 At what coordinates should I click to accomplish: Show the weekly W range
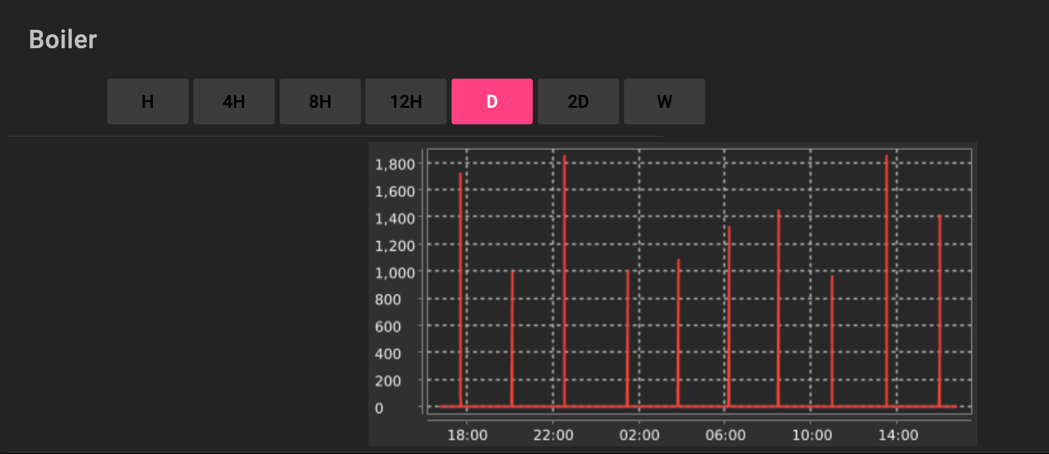(665, 101)
